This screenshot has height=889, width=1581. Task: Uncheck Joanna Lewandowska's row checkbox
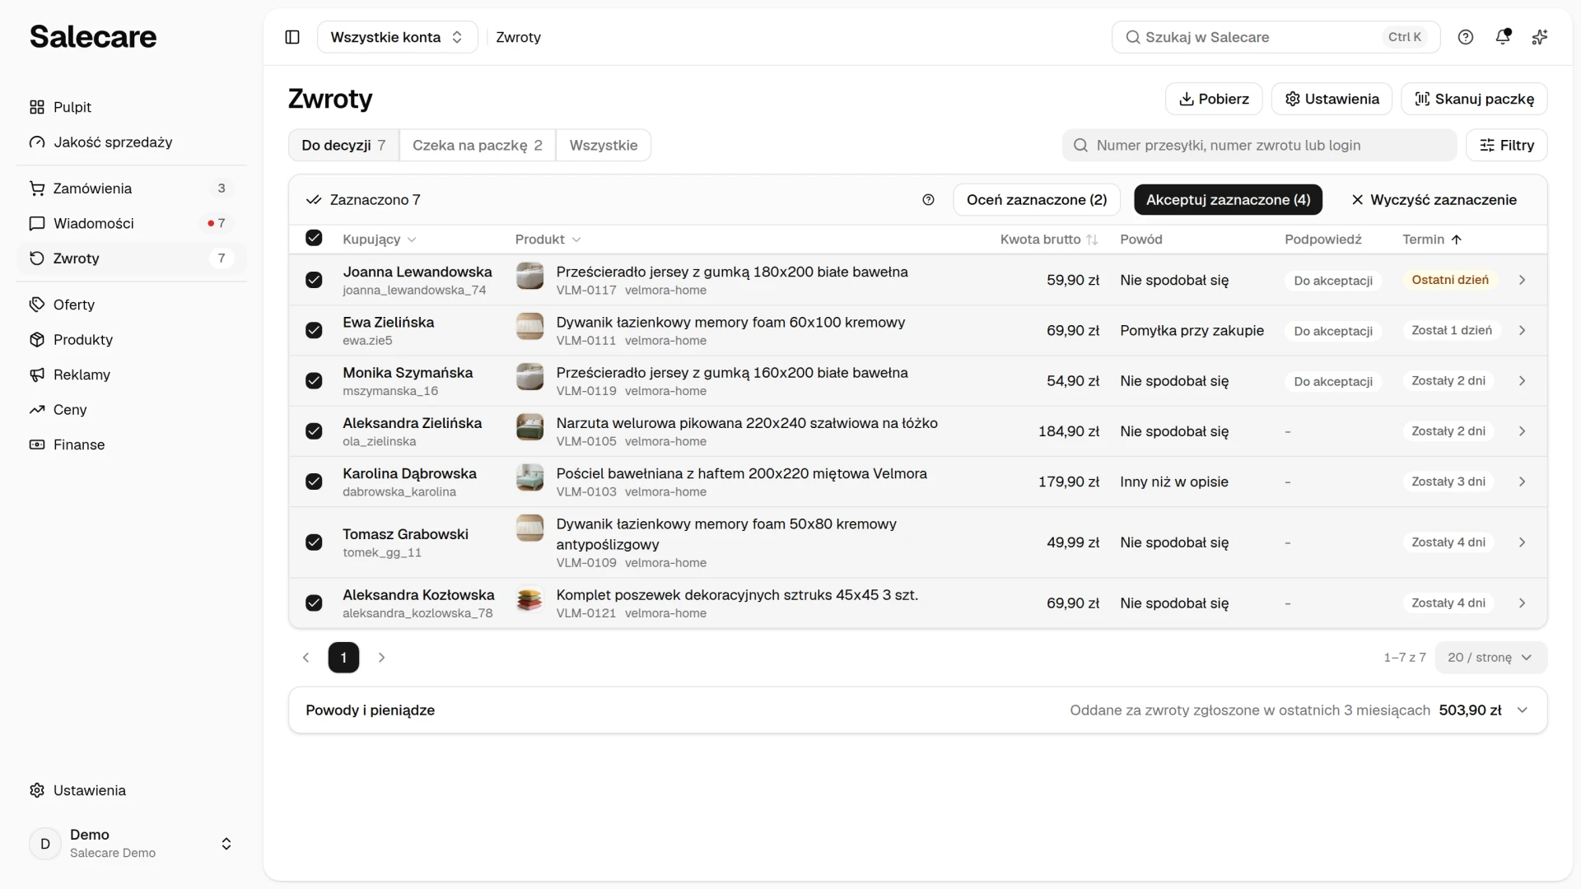click(x=314, y=280)
